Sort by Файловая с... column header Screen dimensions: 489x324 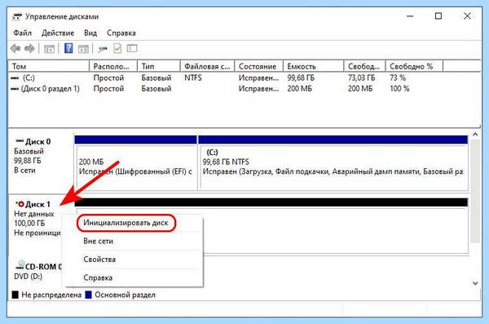tap(208, 66)
